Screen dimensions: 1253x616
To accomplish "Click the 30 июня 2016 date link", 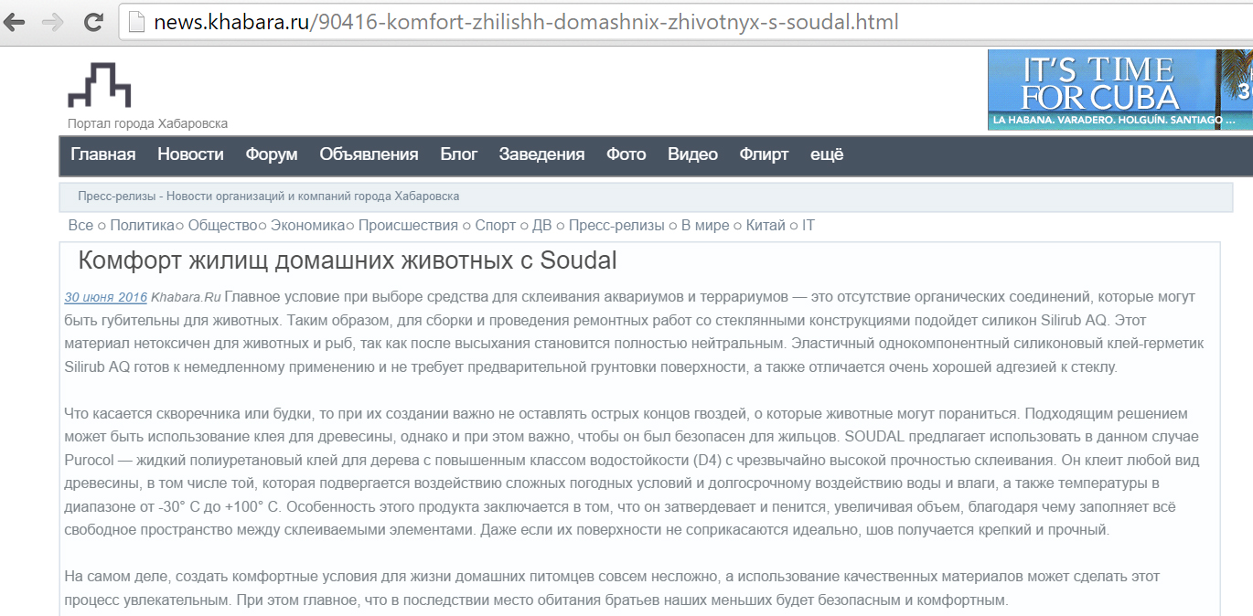I will point(105,297).
